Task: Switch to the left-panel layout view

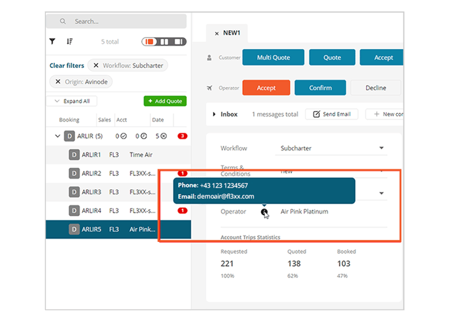Action: point(150,42)
